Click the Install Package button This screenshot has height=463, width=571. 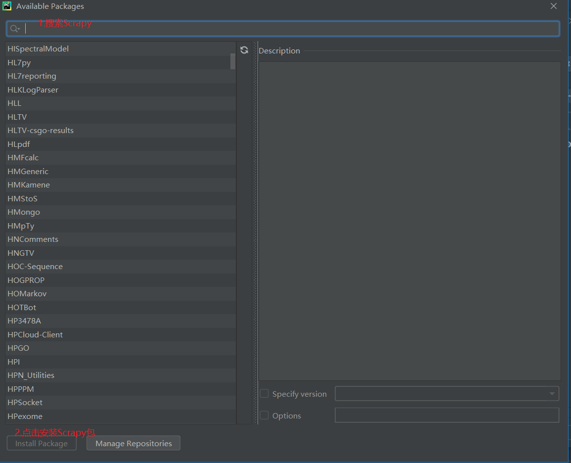click(42, 443)
